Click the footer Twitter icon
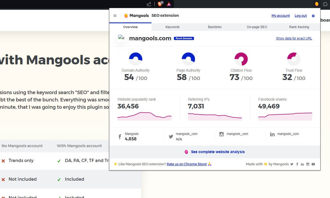This screenshot has width=330, height=198. (292, 164)
